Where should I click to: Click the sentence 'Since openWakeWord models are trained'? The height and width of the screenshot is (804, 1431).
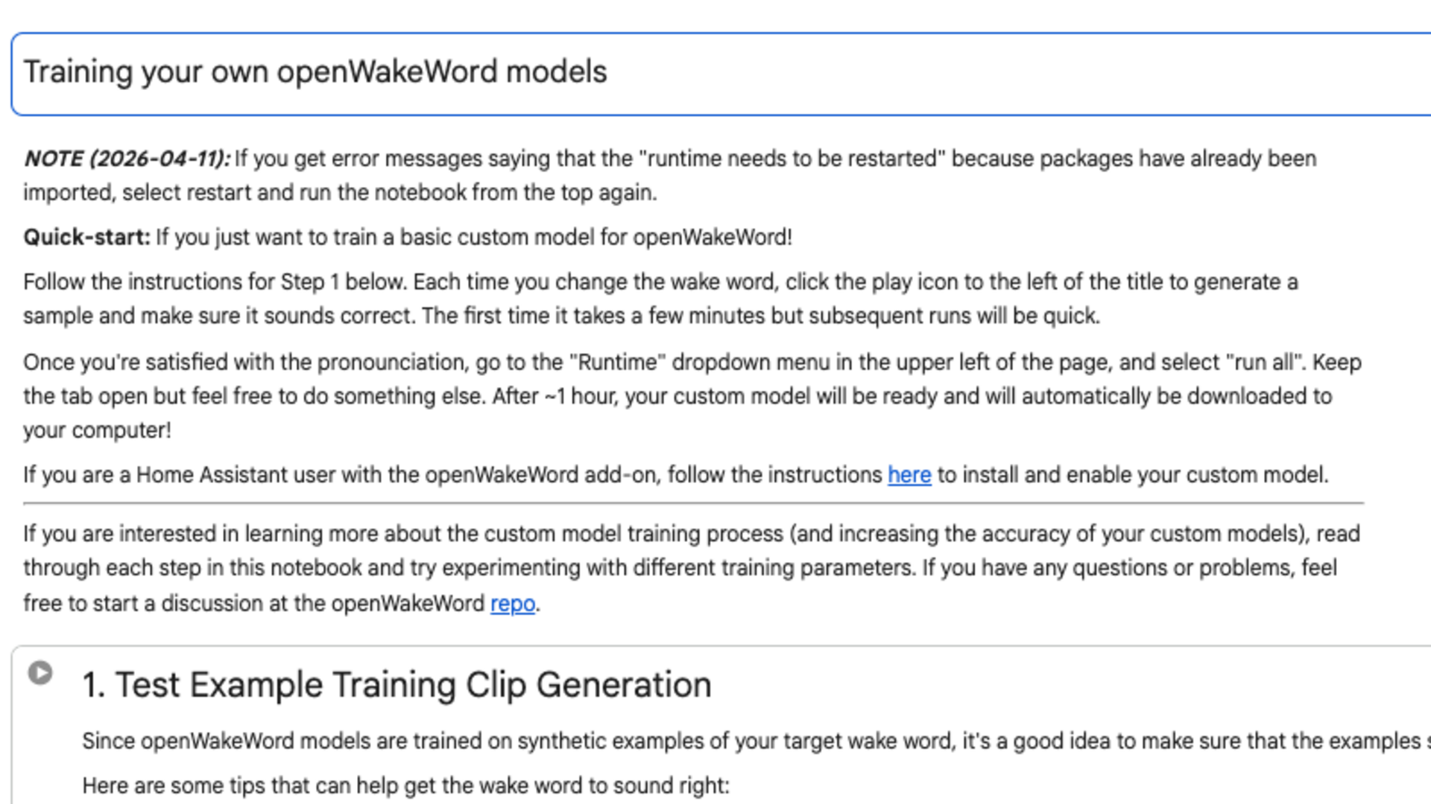pos(756,741)
